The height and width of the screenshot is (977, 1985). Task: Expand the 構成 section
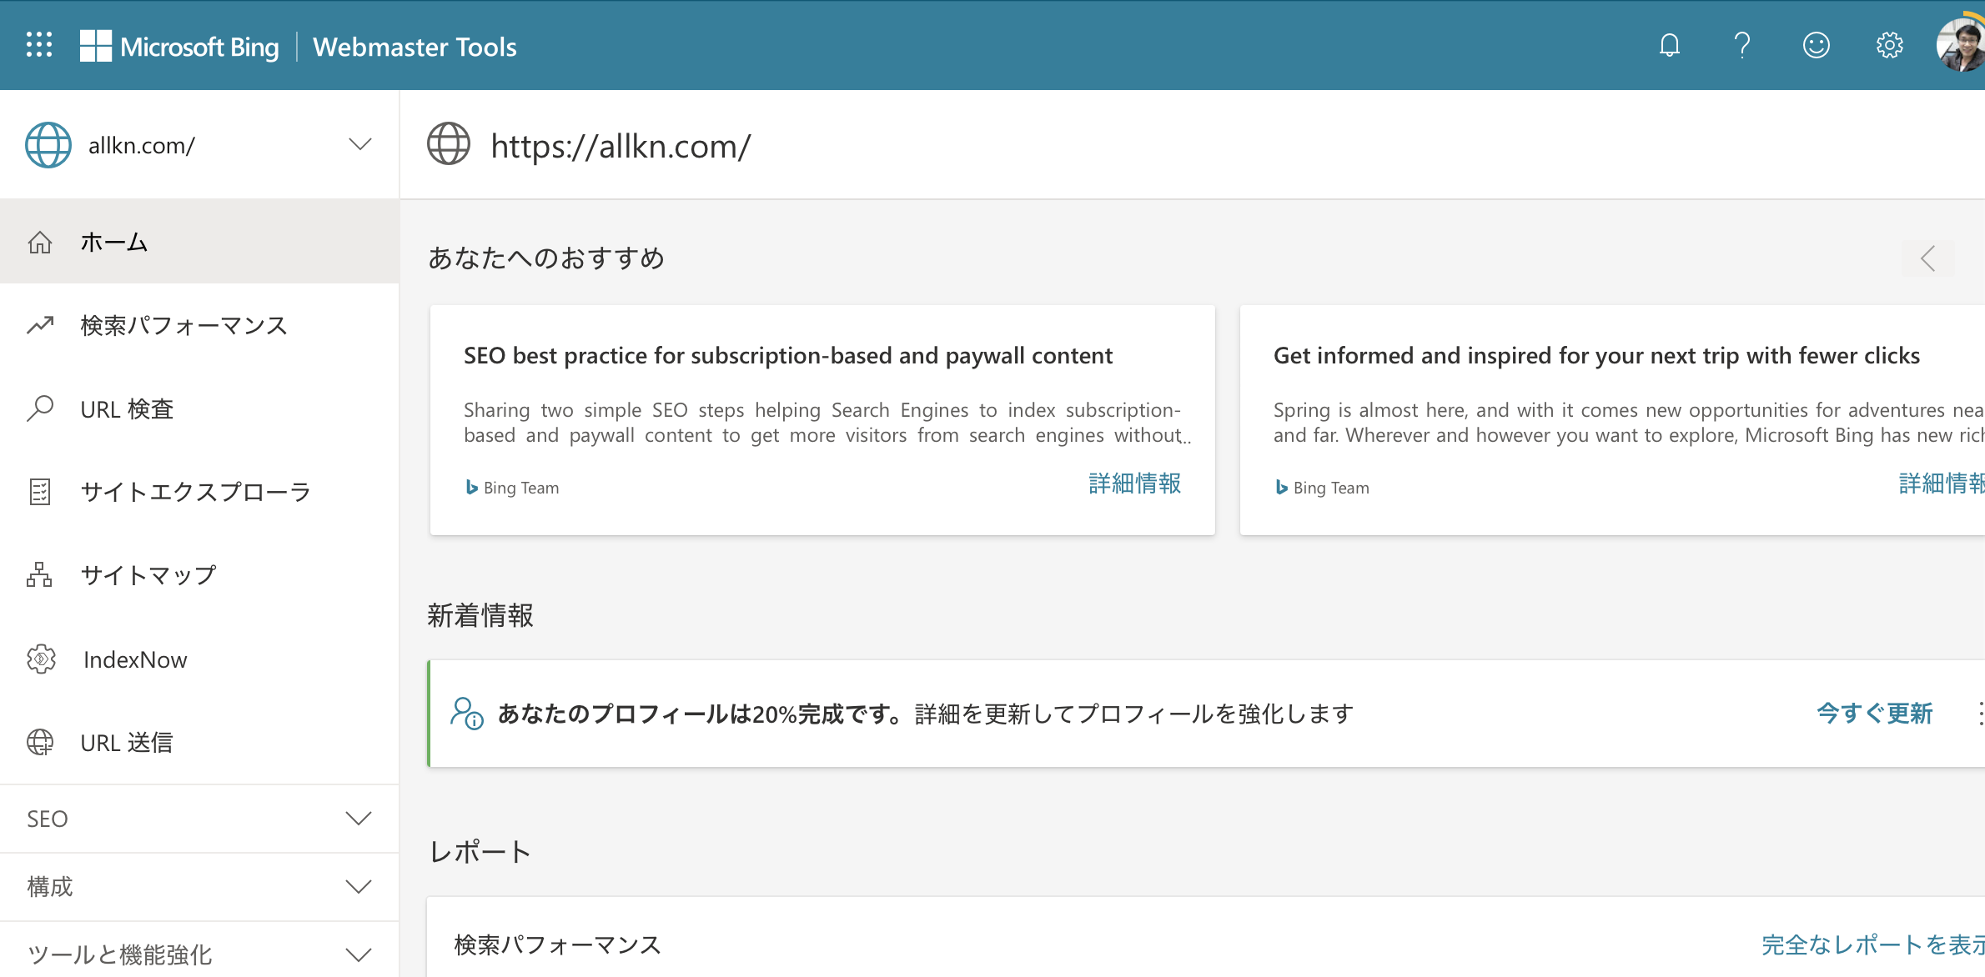point(199,887)
